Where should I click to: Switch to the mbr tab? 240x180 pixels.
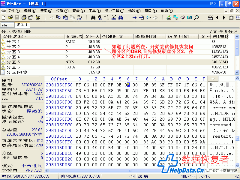click(x=7, y=25)
